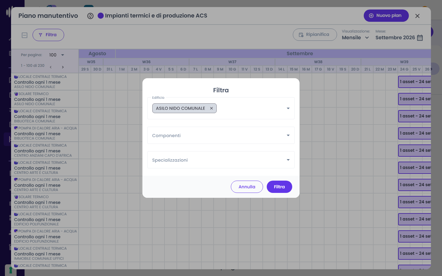
Task: Remove ASILO NIDO COMUNALE chip from Edificio
Action: tap(211, 108)
